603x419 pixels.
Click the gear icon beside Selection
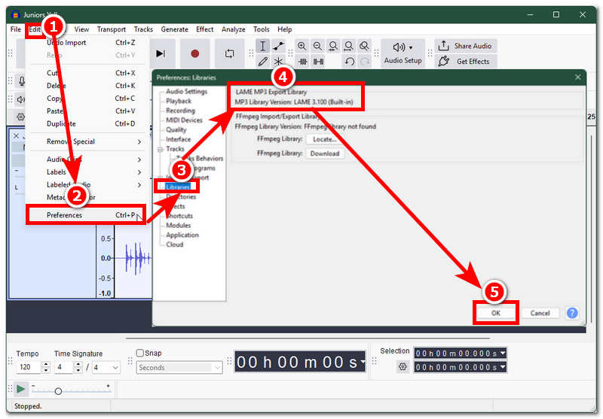(x=403, y=367)
